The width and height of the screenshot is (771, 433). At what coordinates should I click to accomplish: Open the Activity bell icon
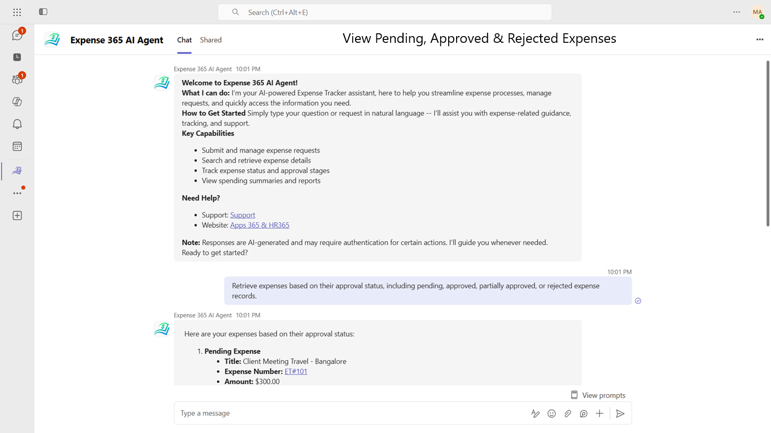pos(17,124)
